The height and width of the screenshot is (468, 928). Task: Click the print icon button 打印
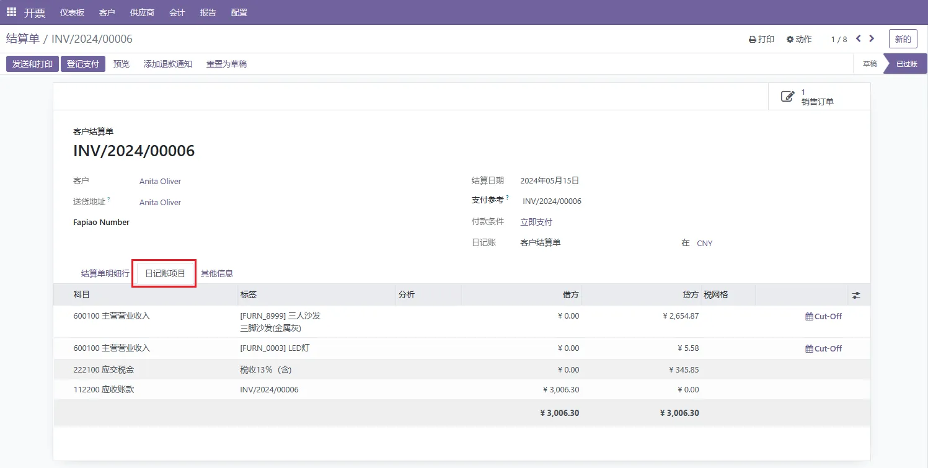(761, 39)
